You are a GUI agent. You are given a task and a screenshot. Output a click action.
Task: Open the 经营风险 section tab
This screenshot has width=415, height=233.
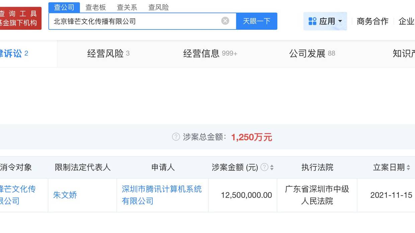click(108, 54)
